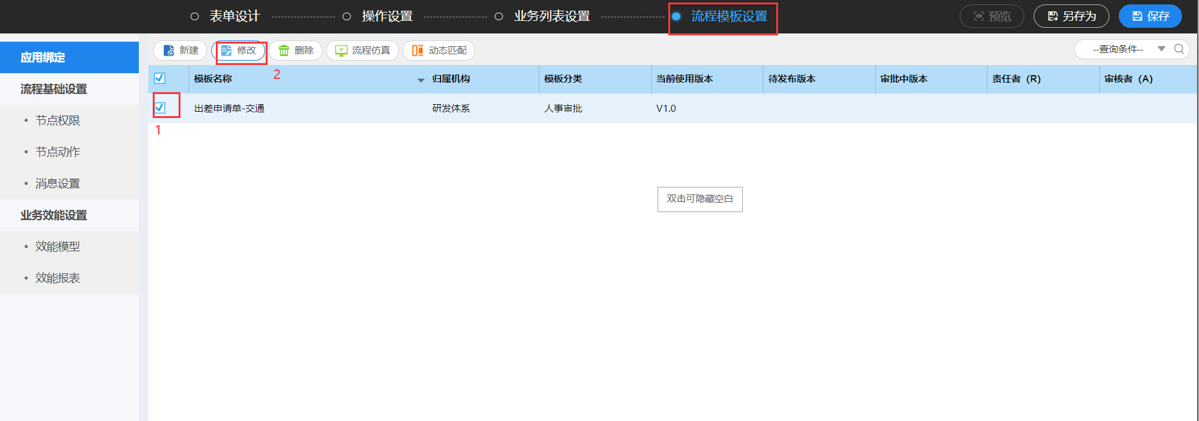The width and height of the screenshot is (1199, 421).
Task: Select the 表单设计 step radio
Action: [x=195, y=16]
